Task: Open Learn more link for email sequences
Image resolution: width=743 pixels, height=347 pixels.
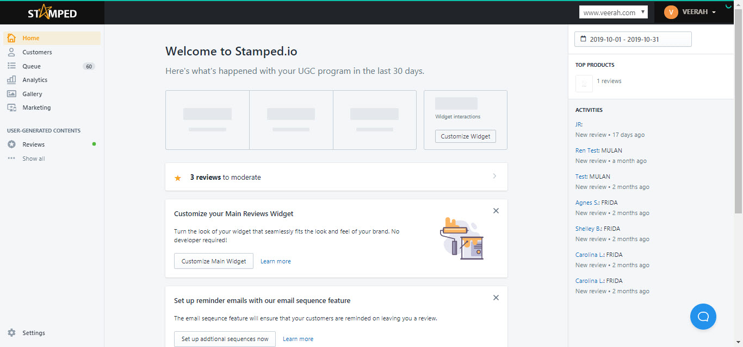Action: click(x=298, y=339)
